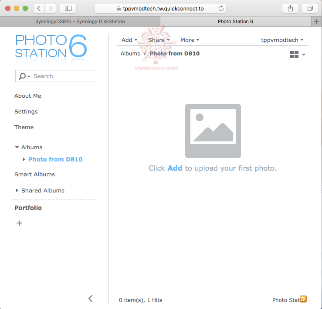Click the Safari forward navigation arrow

pyautogui.click(x=51, y=8)
